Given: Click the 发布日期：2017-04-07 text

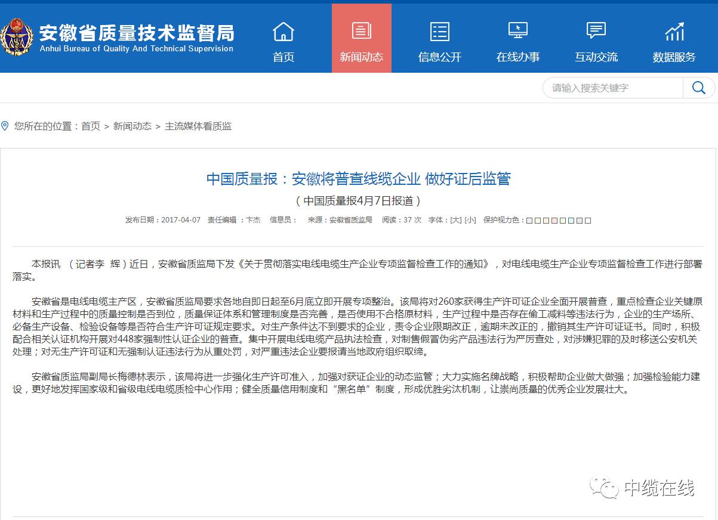Looking at the screenshot, I should [163, 220].
